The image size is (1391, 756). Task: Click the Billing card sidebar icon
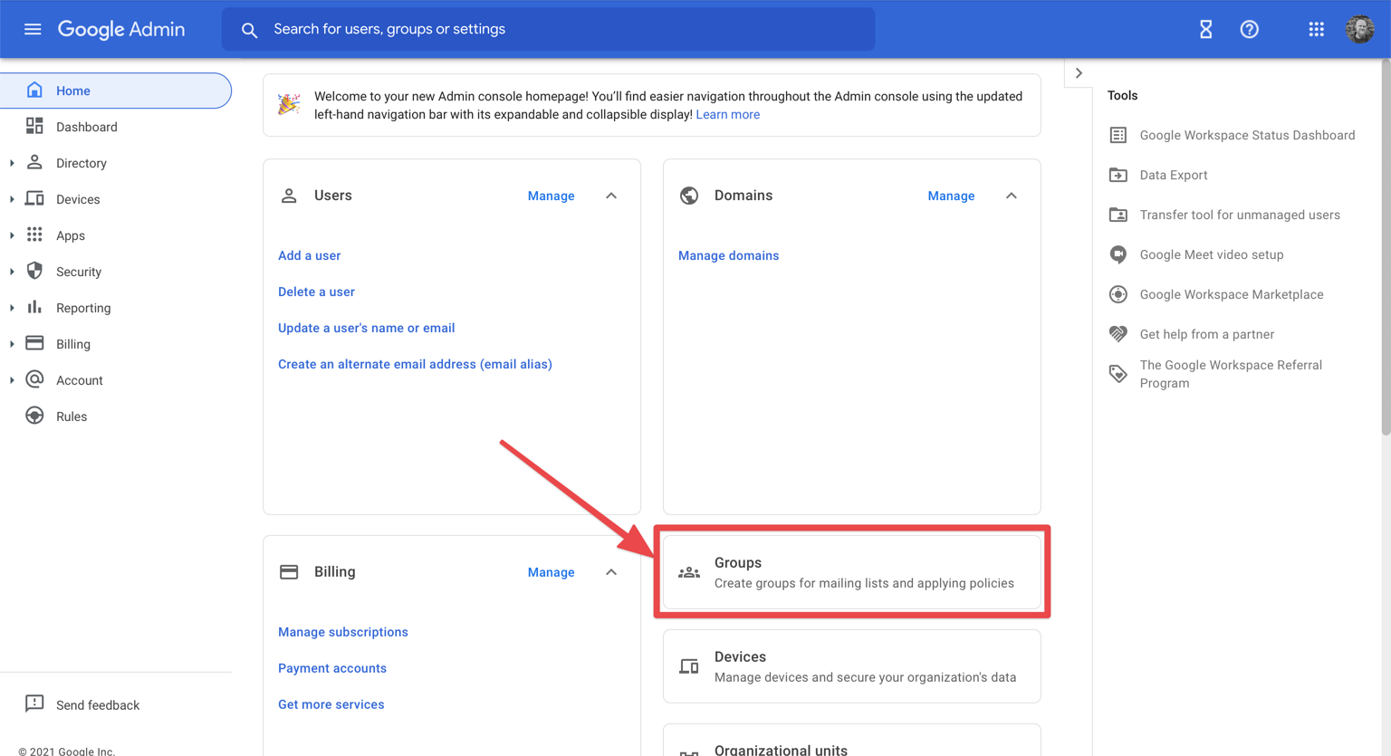pos(34,343)
